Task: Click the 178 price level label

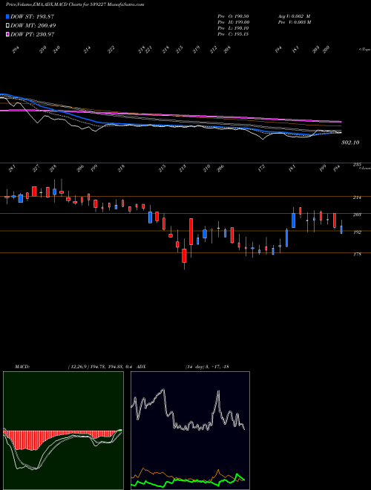Action: click(x=357, y=255)
